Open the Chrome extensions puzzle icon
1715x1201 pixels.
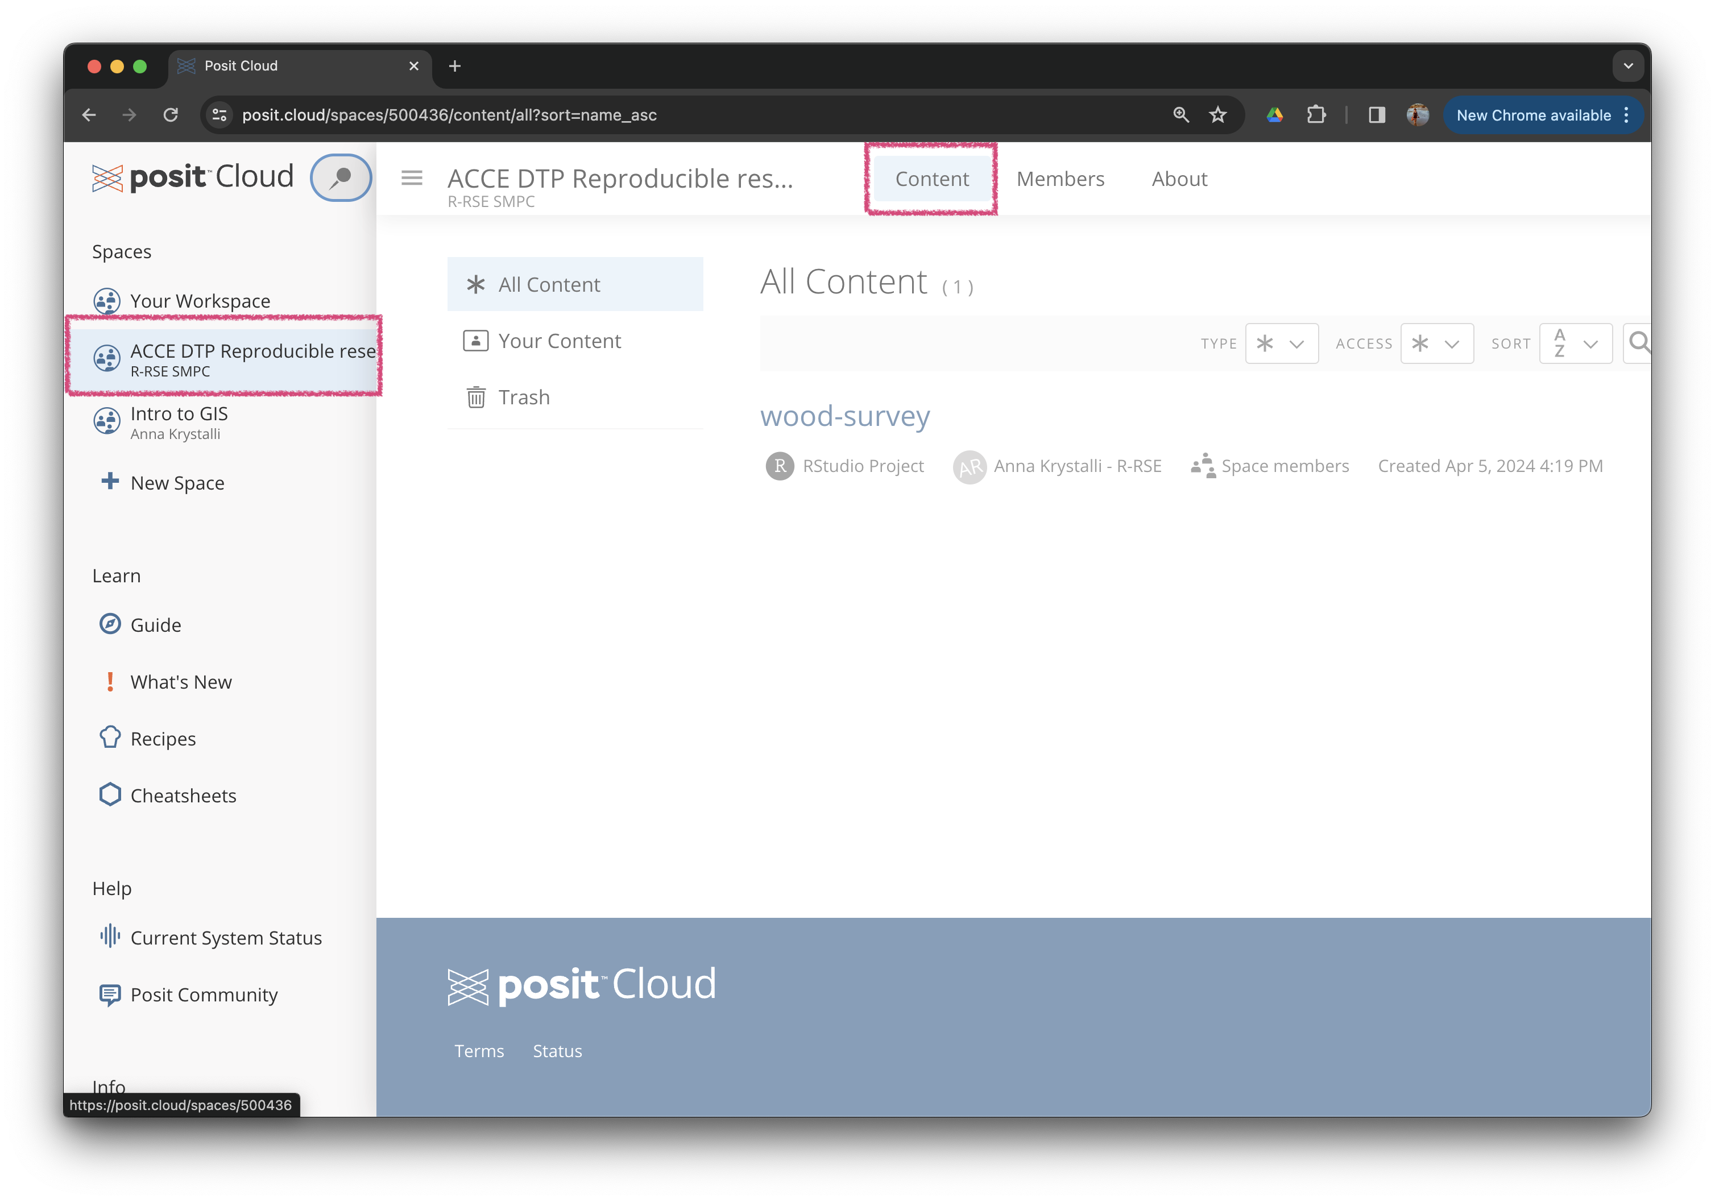(1316, 115)
